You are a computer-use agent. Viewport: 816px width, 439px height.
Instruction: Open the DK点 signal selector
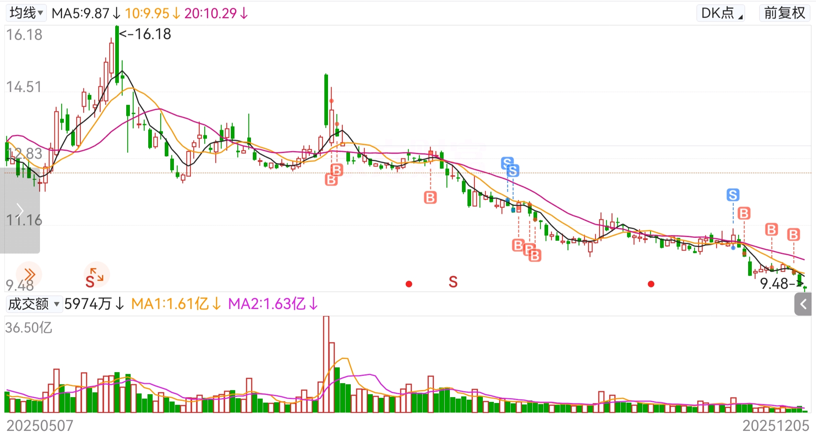pyautogui.click(x=721, y=13)
